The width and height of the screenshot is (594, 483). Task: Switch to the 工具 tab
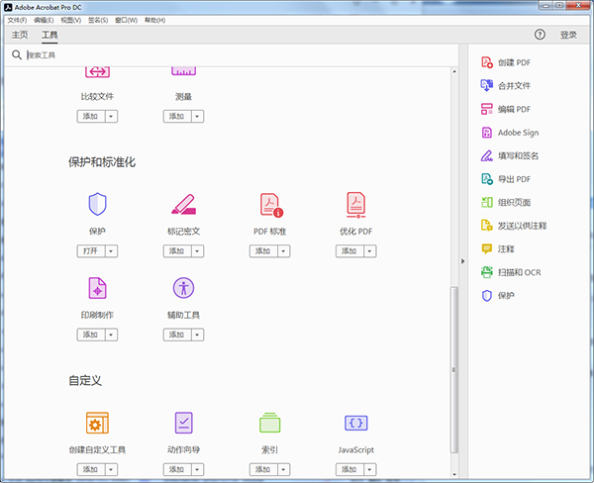[49, 35]
